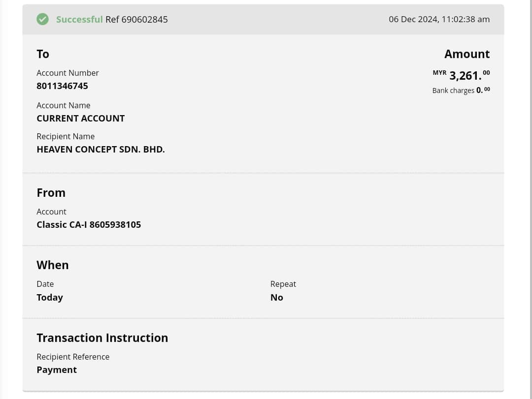This screenshot has height=399, width=532.
Task: Click the Repeat value No
Action: 276,297
